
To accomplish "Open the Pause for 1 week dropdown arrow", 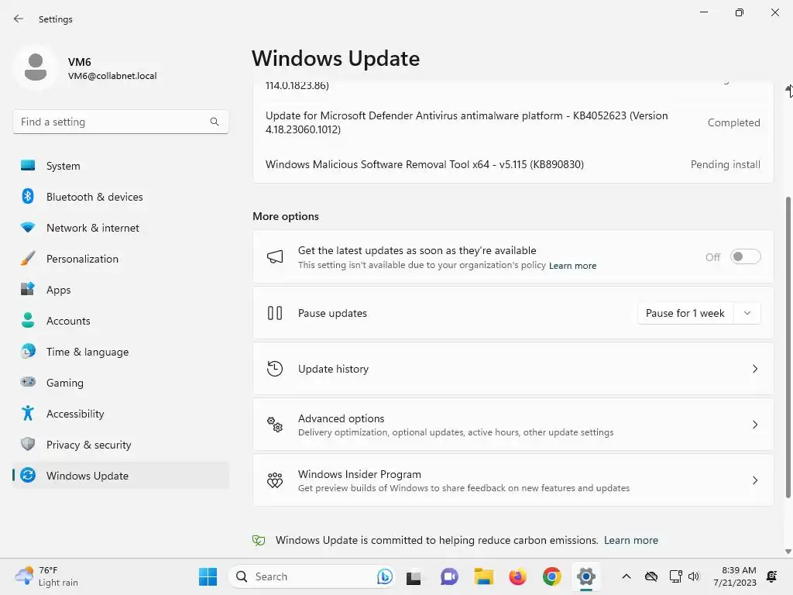I will (x=747, y=313).
